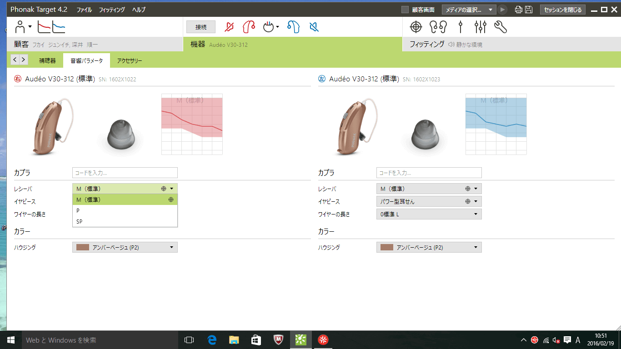Click the red right hearing aid icon

(x=248, y=27)
